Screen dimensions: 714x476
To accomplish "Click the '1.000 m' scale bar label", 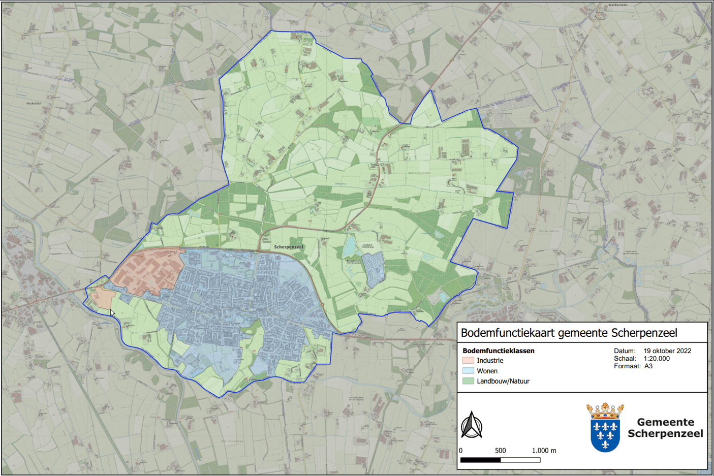I will point(544,451).
